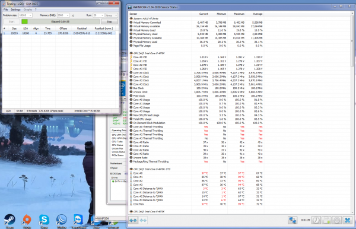Click System ASUS All Series group icon
This screenshot has width=356, height=229.
pyautogui.click(x=131, y=18)
